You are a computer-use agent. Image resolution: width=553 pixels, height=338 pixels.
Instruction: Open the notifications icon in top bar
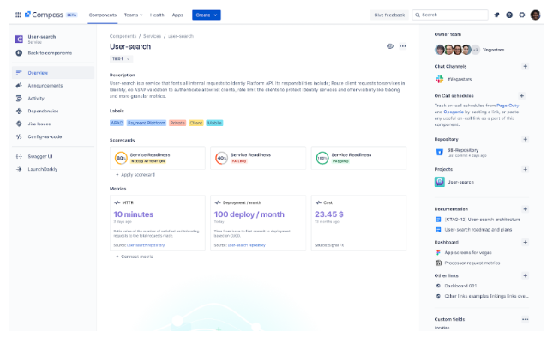click(496, 15)
